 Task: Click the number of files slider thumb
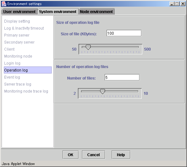coord(102,92)
